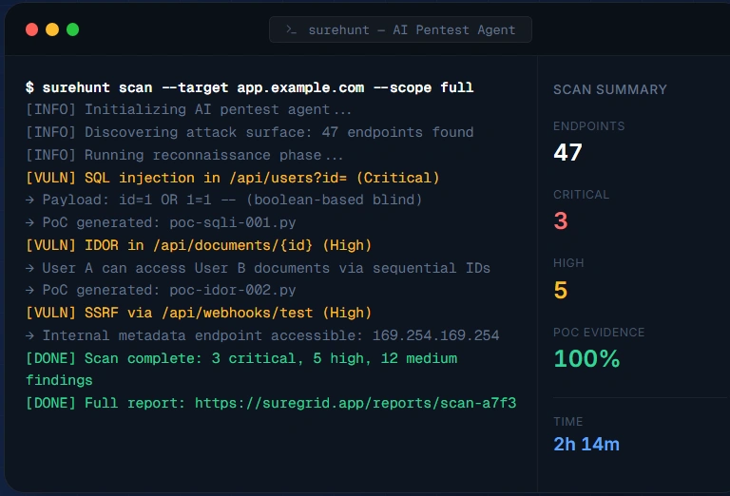
Task: Click the yellow minimize window dot
Action: click(x=52, y=29)
